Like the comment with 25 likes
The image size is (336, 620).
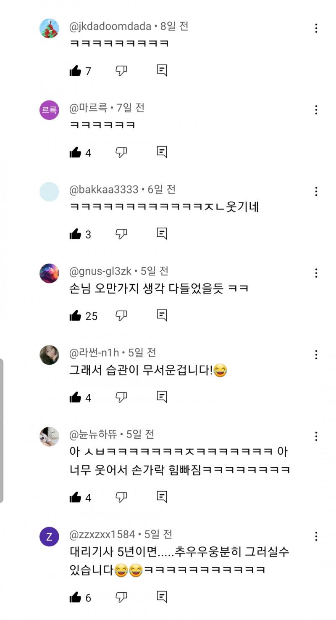(x=76, y=315)
